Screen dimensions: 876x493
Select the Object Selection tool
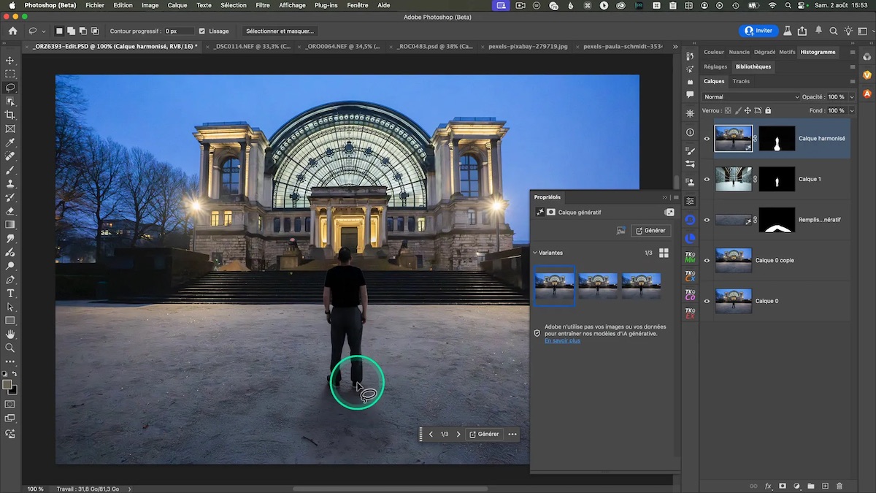(x=10, y=102)
